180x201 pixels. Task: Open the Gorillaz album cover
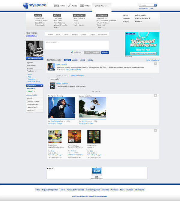pos(74,137)
